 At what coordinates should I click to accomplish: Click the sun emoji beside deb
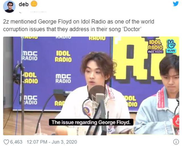click(34, 4)
